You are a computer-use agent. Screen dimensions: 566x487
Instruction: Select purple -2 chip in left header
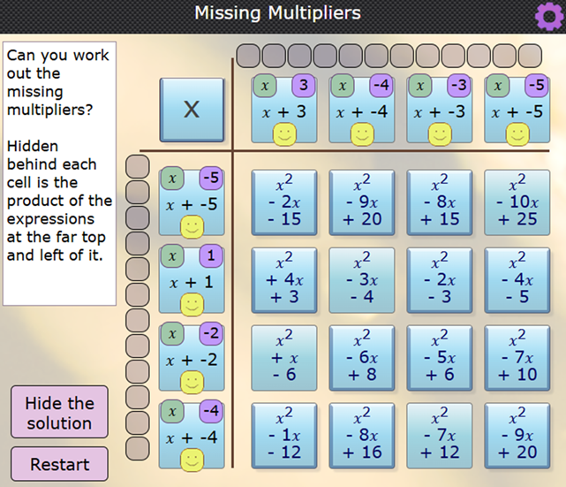point(211,335)
